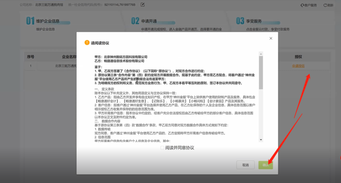This screenshot has width=341, height=183.
Task: Click the 企业名称 column header
Action: 69,57
